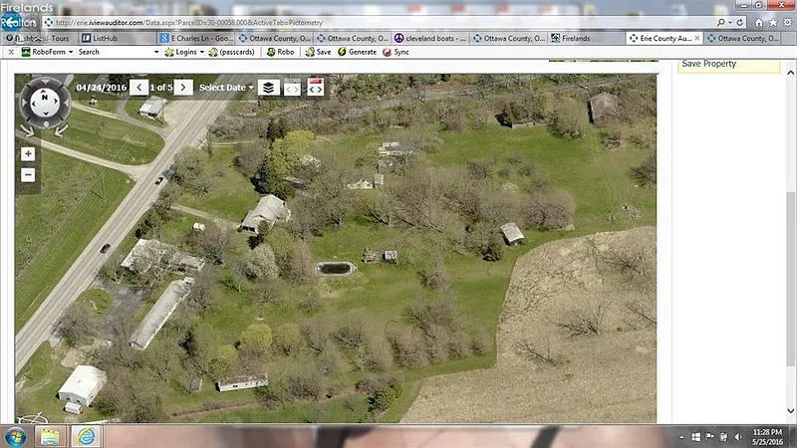This screenshot has height=448, width=797.
Task: Open the Select Date dropdown
Action: pyautogui.click(x=226, y=88)
